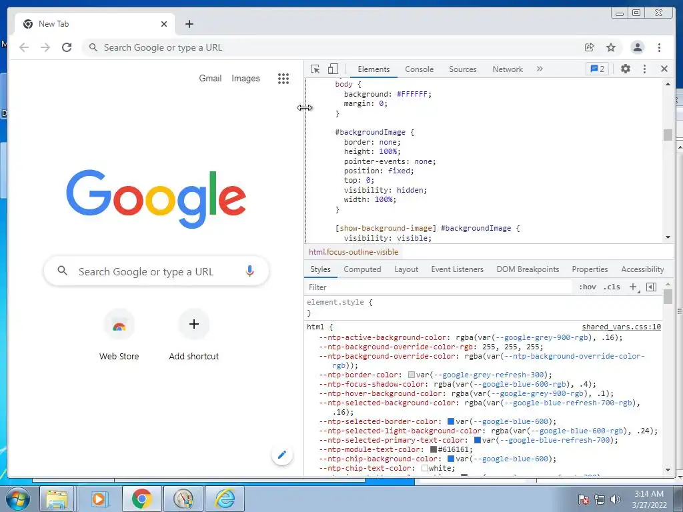Image resolution: width=683 pixels, height=512 pixels.
Task: Click the element.style rule block
Action: (484, 307)
